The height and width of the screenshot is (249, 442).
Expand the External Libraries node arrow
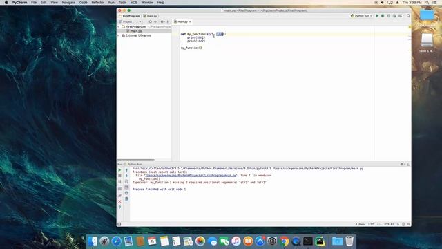click(x=119, y=35)
